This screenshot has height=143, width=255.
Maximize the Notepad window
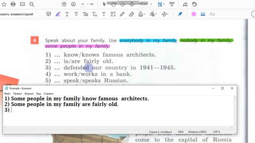[222, 88]
